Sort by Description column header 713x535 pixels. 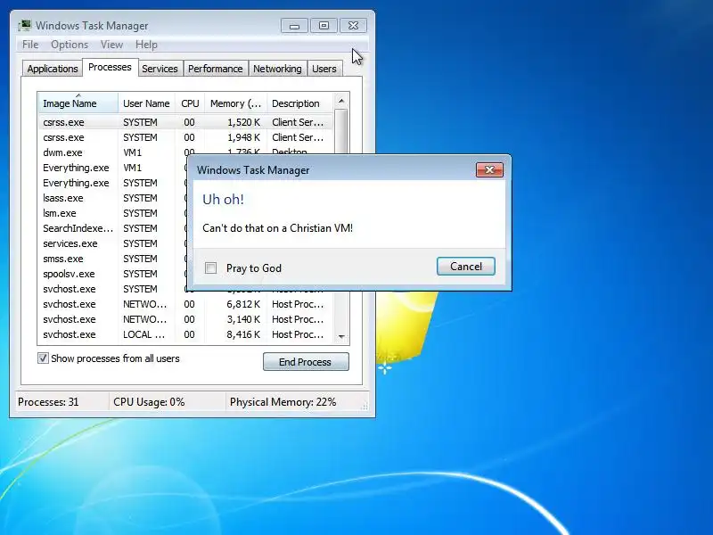tap(299, 103)
